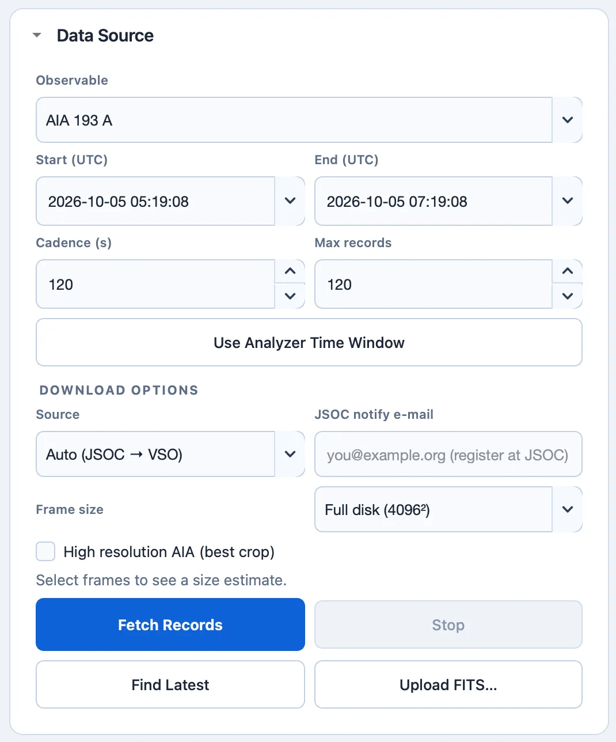Decrease the Cadence (s) value
Image resolution: width=616 pixels, height=742 pixels.
pyautogui.click(x=290, y=296)
